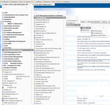Click the HotLinks (4) list icon
Image resolution: width=110 pixels, height=105 pixels.
(x=35, y=38)
